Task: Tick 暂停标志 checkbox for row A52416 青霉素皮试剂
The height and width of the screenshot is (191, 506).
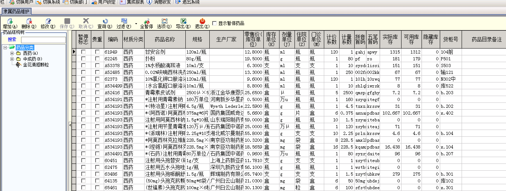Action: [x=83, y=93]
